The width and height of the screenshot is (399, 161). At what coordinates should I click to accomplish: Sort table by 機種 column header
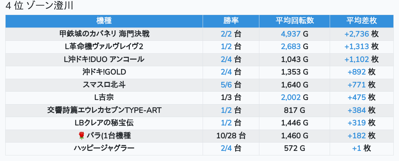[104, 21]
